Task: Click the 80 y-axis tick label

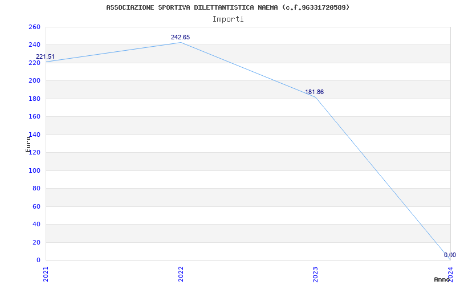Action: [x=36, y=189]
